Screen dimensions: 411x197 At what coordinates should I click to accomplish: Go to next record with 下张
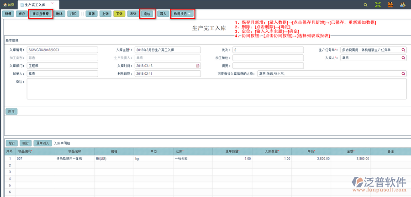[119, 14]
